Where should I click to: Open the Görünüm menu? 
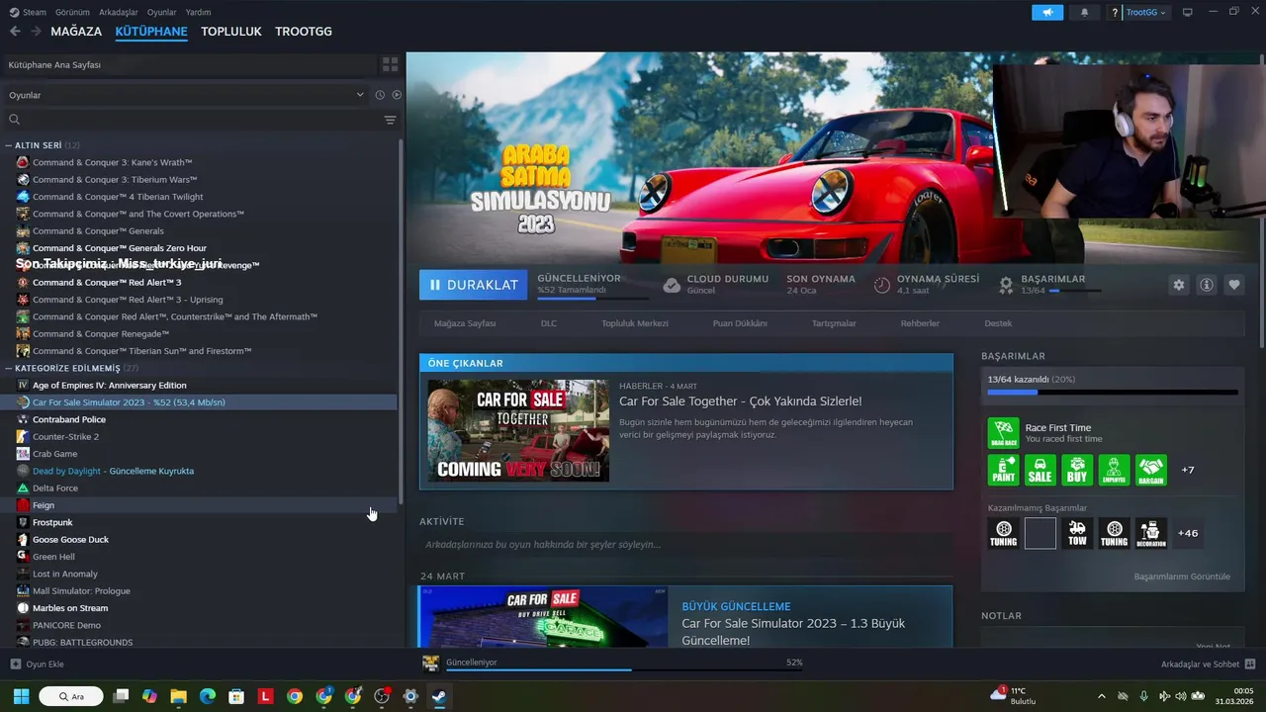72,12
